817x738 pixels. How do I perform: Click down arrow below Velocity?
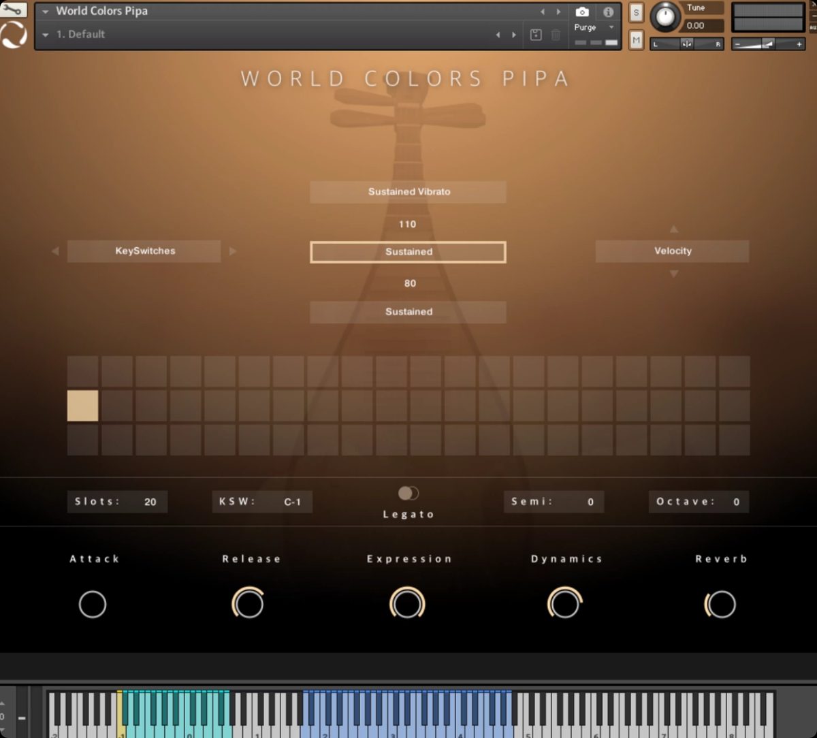(x=674, y=274)
